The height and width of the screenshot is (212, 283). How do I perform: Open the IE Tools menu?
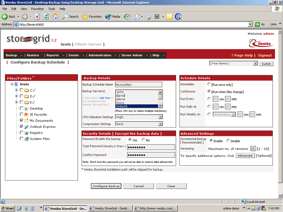[51, 9]
